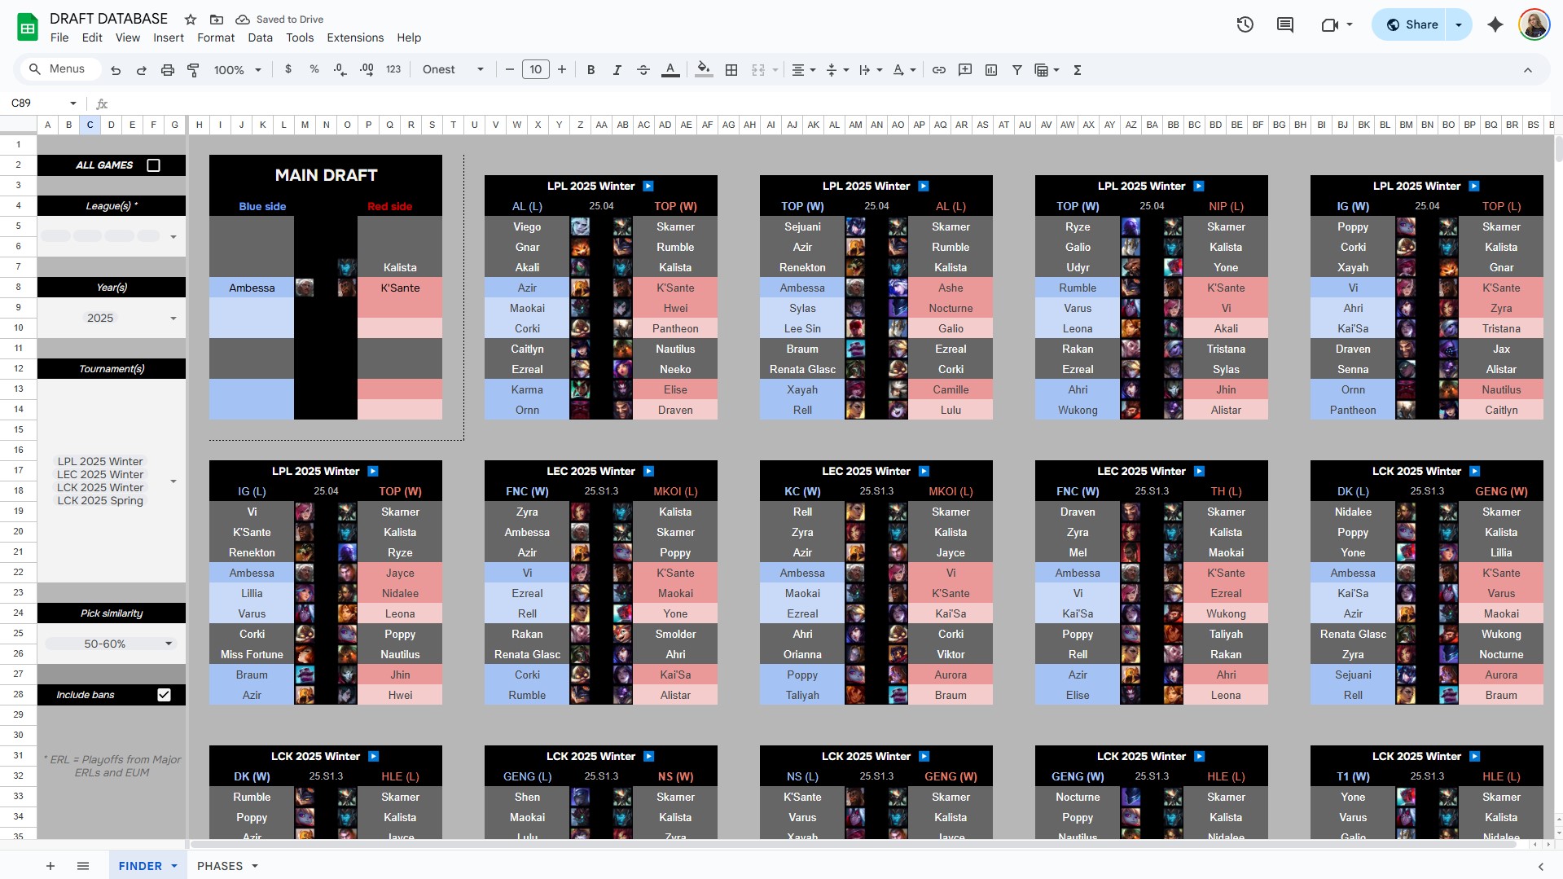The image size is (1563, 879).
Task: Click the Ambessa cell in MAIN DRAFT
Action: pyautogui.click(x=252, y=288)
